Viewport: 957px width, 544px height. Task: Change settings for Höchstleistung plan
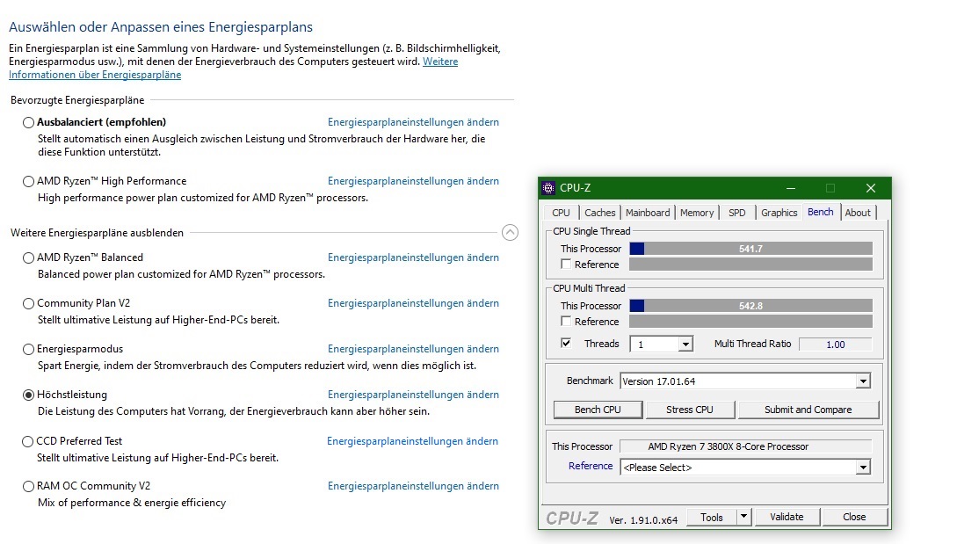pyautogui.click(x=413, y=395)
